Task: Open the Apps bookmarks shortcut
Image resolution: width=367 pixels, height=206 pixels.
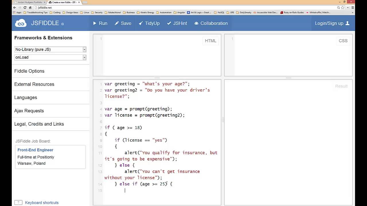Action: pyautogui.click(x=17, y=13)
